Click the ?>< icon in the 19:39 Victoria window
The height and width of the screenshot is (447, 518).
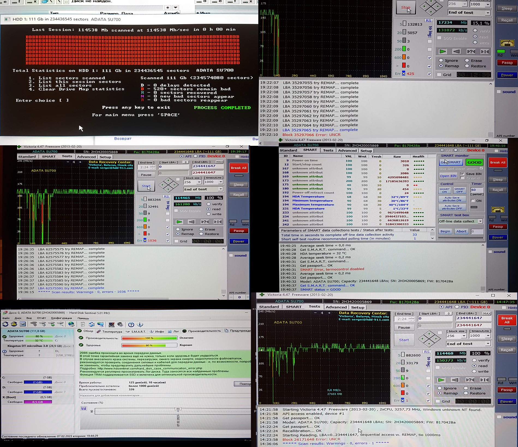coord(205,222)
